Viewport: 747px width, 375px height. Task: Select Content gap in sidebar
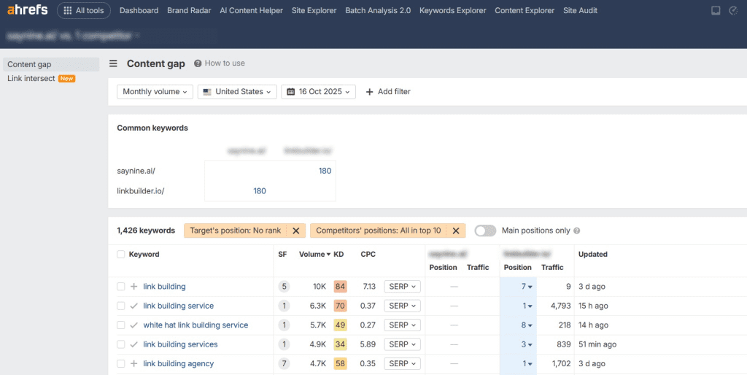tap(51, 64)
